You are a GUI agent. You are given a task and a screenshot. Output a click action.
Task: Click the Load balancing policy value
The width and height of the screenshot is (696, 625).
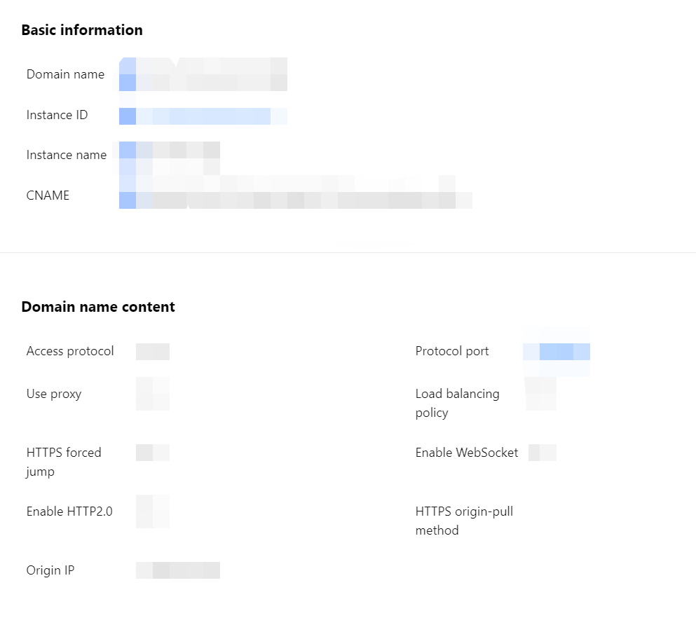(540, 394)
